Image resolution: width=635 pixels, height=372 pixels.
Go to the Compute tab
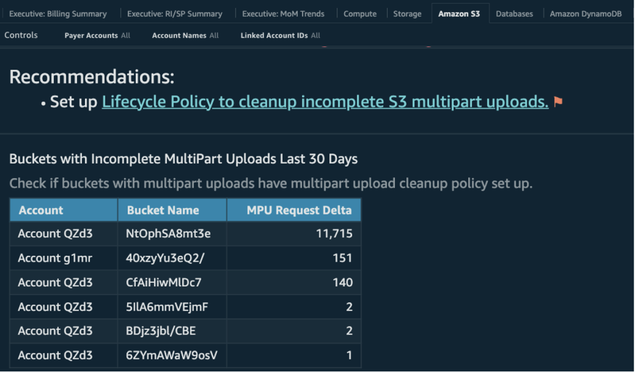click(360, 14)
